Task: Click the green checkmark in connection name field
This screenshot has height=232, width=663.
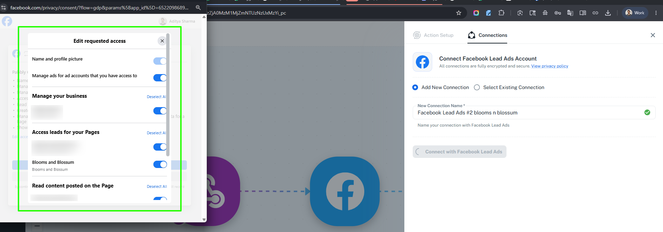Action: 647,112
